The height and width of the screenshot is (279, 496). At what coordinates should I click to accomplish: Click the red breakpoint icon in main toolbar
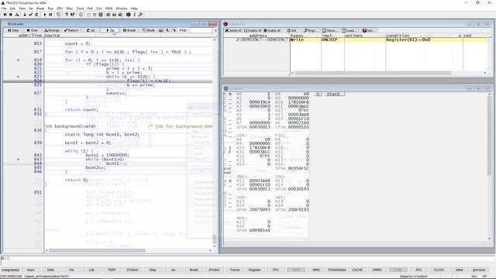point(129,15)
